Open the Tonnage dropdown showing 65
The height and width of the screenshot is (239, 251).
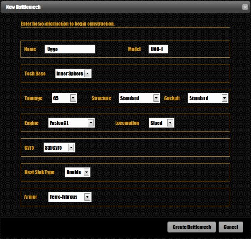coord(64,98)
